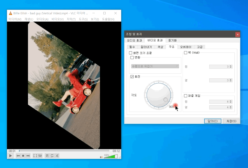248x168 pixels.
Task: Toggle loop repeat mode
Action: tap(52, 156)
